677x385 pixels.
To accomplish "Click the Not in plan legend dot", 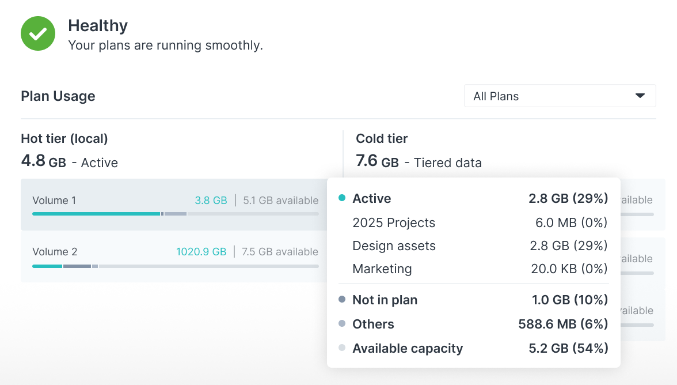I will tap(342, 300).
